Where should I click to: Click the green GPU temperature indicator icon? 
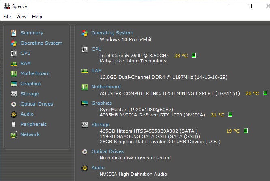[x=230, y=114]
